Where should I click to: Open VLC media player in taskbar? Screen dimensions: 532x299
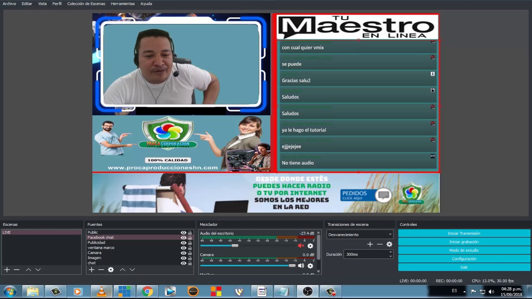click(101, 292)
